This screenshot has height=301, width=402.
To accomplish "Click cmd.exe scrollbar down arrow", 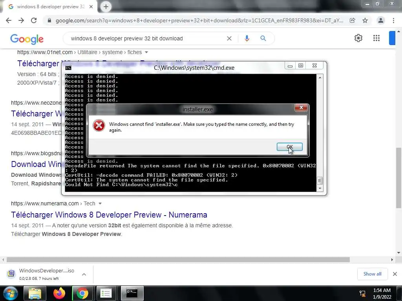I will [x=320, y=189].
